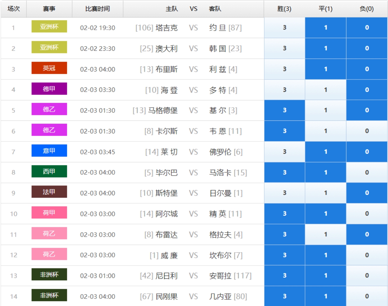Screen dimensions: 388x306
Task: Toggle lose (0) for 海登 vs 多特
Action: pos(367,90)
